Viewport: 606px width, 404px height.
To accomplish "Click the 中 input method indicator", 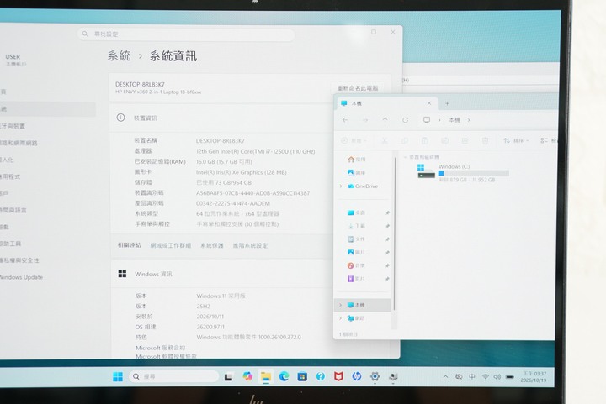I will tap(472, 376).
